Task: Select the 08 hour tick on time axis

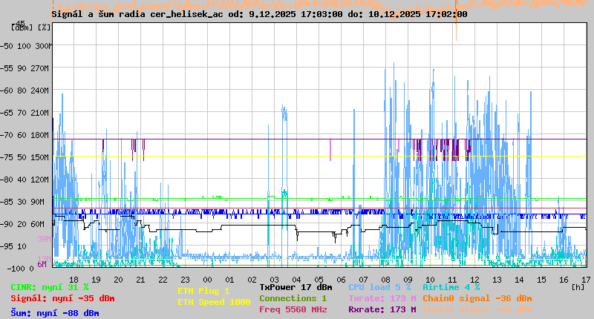Action: pos(386,279)
